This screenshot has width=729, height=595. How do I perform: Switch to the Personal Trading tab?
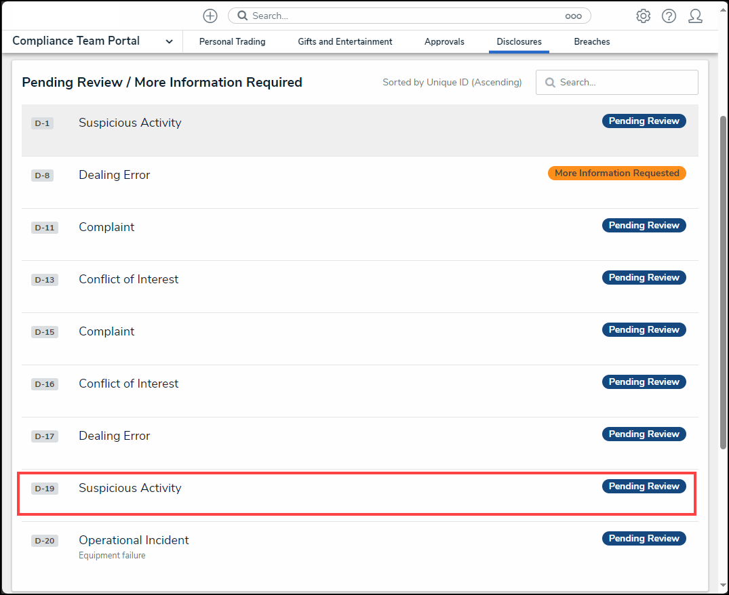(x=232, y=42)
